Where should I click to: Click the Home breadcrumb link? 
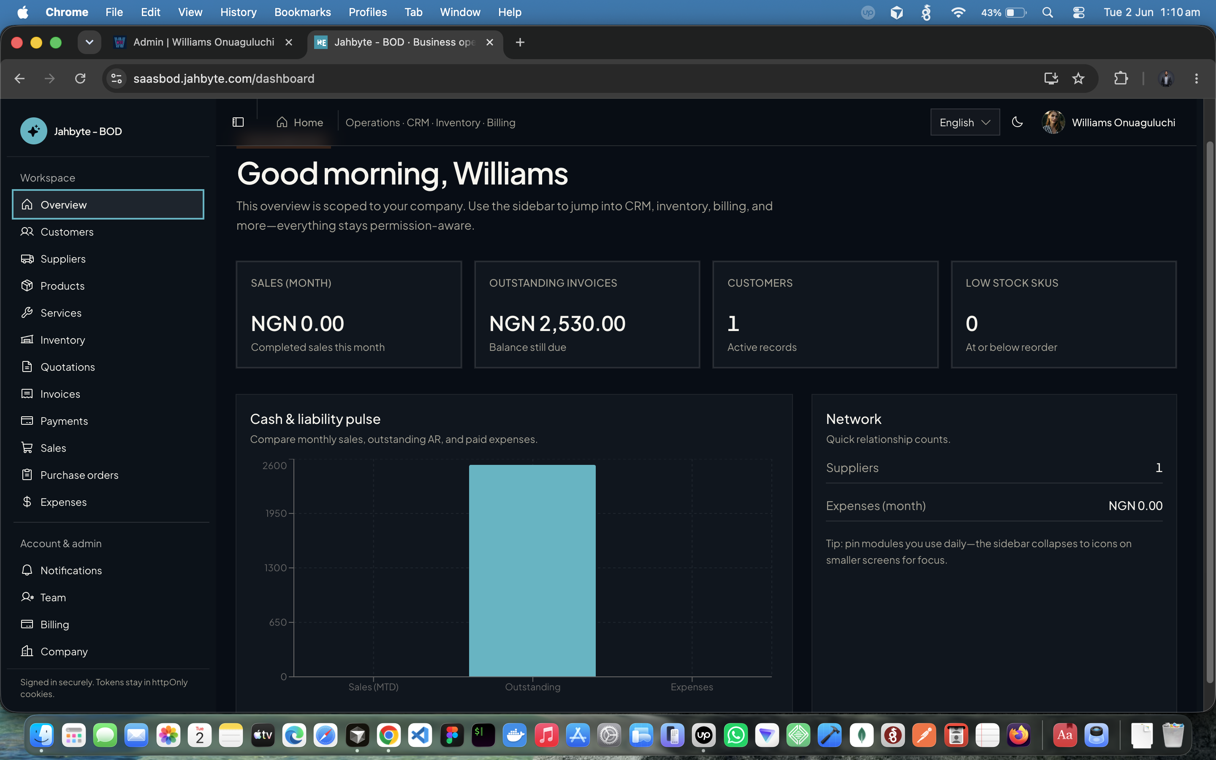[300, 122]
